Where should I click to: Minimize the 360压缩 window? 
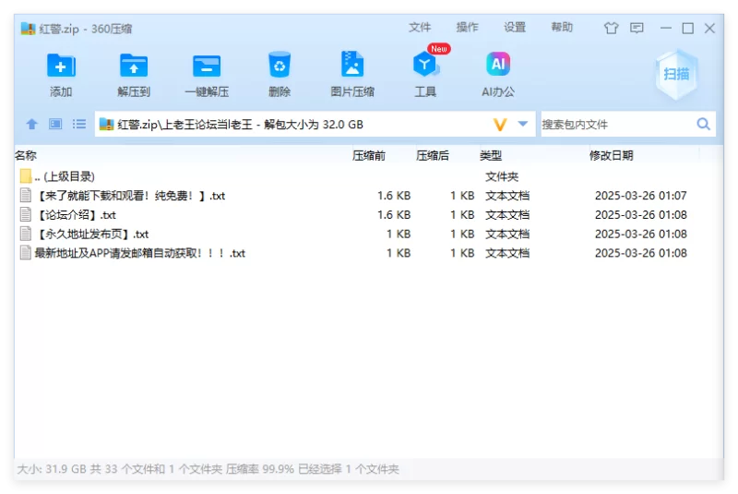(x=665, y=29)
